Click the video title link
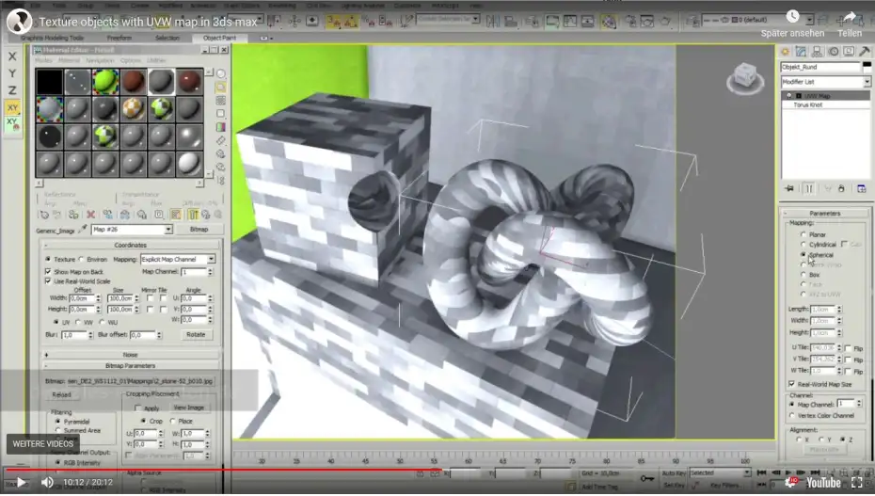The width and height of the screenshot is (875, 496). tap(148, 23)
